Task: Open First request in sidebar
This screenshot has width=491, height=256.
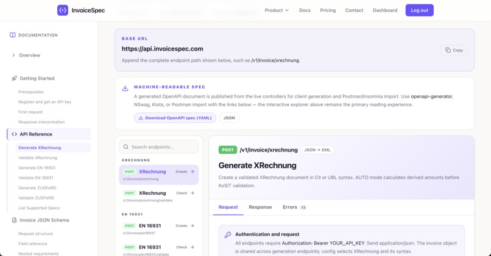Action: pos(30,112)
